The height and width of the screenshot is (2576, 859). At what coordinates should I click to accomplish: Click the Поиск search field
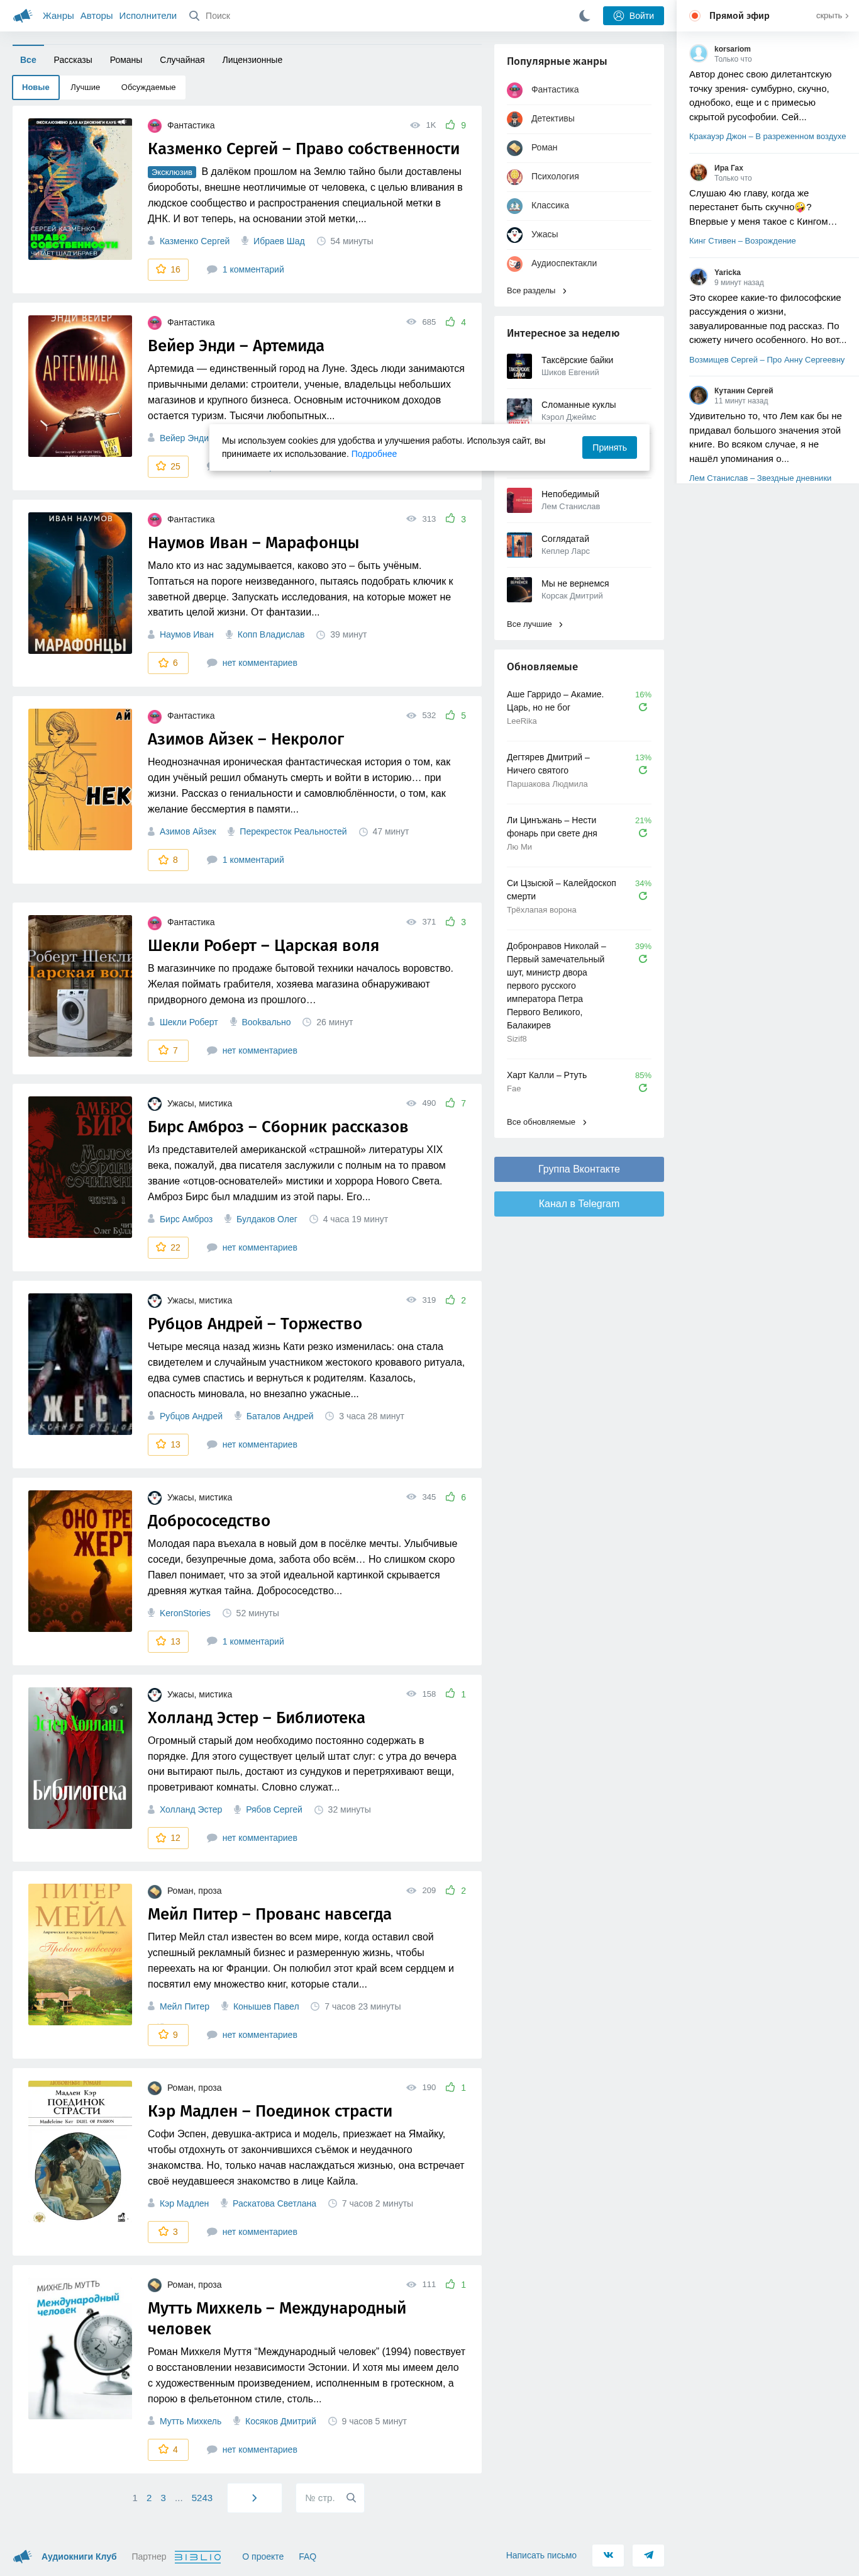point(218,16)
